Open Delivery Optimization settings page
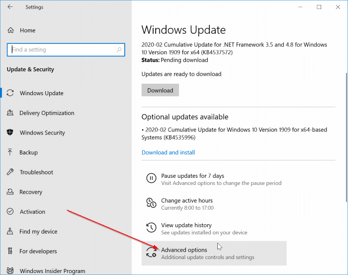348x275 pixels. coord(47,113)
